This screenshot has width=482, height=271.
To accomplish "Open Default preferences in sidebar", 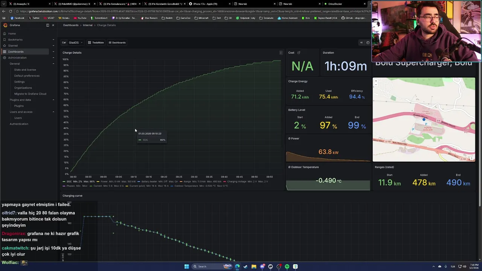I will pyautogui.click(x=27, y=76).
